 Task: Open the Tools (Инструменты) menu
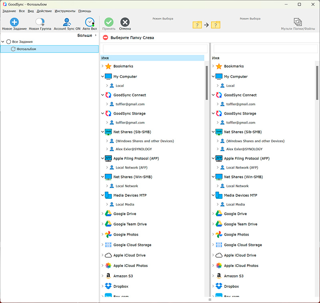pos(65,11)
